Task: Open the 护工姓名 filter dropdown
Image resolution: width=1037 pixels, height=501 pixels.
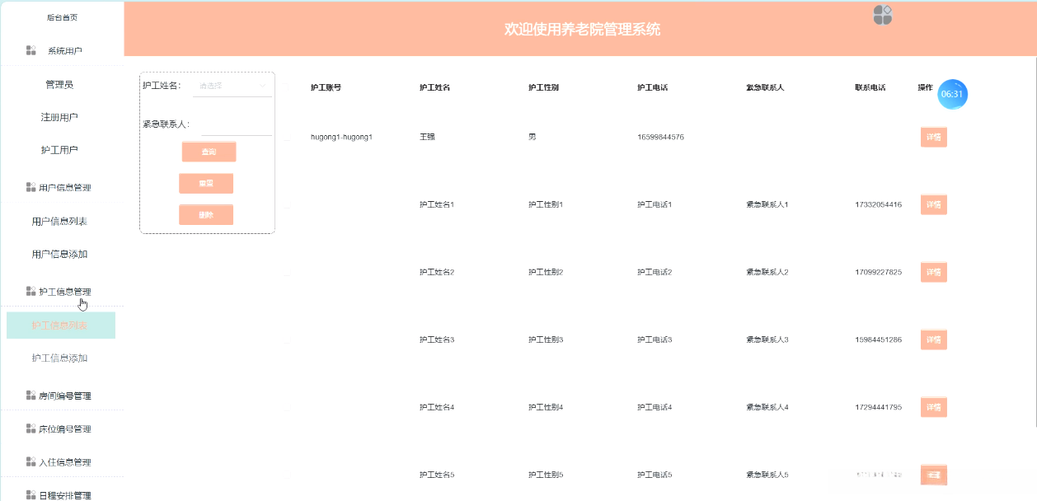Action: 232,86
